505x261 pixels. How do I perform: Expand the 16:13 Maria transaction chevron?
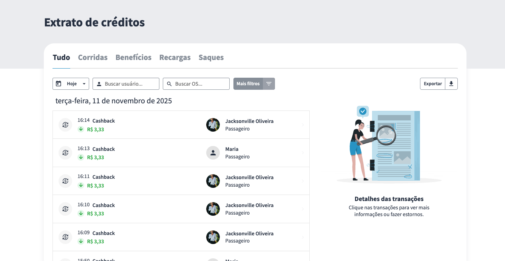pyautogui.click(x=303, y=153)
